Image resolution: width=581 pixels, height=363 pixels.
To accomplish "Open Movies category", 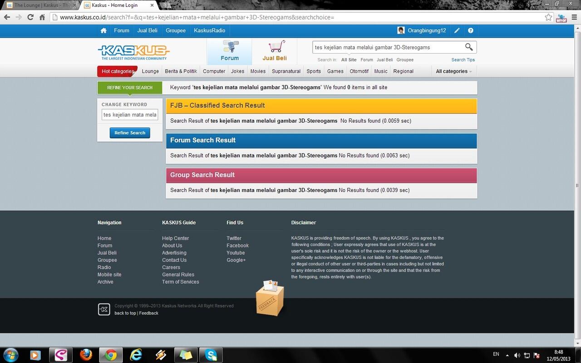I will [x=258, y=71].
